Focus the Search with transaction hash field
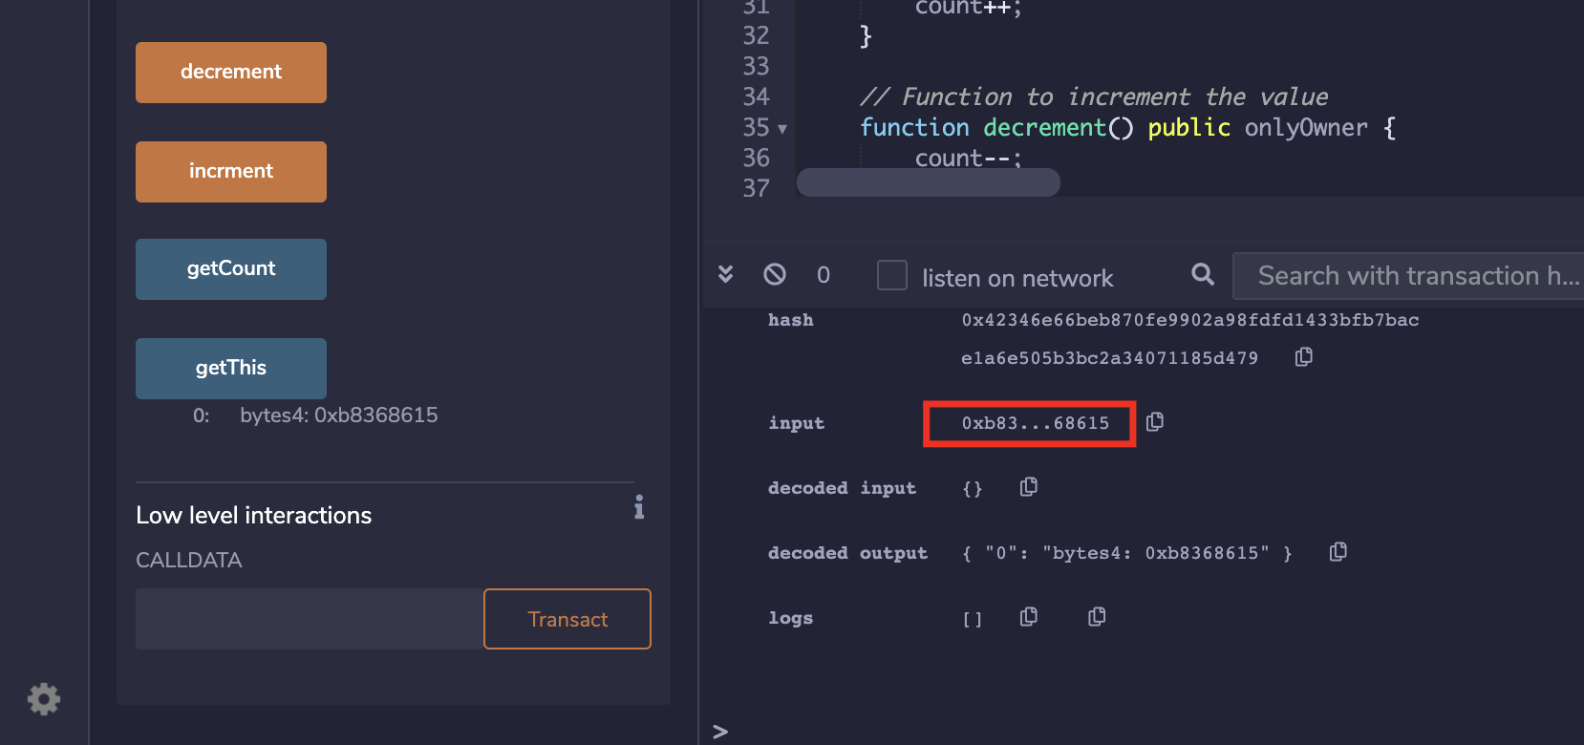1584x745 pixels. coord(1408,276)
